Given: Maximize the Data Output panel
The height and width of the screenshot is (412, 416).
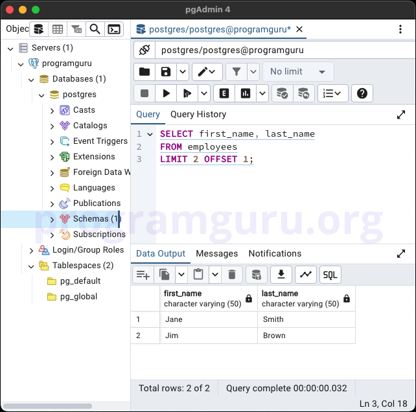Looking at the screenshot, I should click(x=401, y=254).
